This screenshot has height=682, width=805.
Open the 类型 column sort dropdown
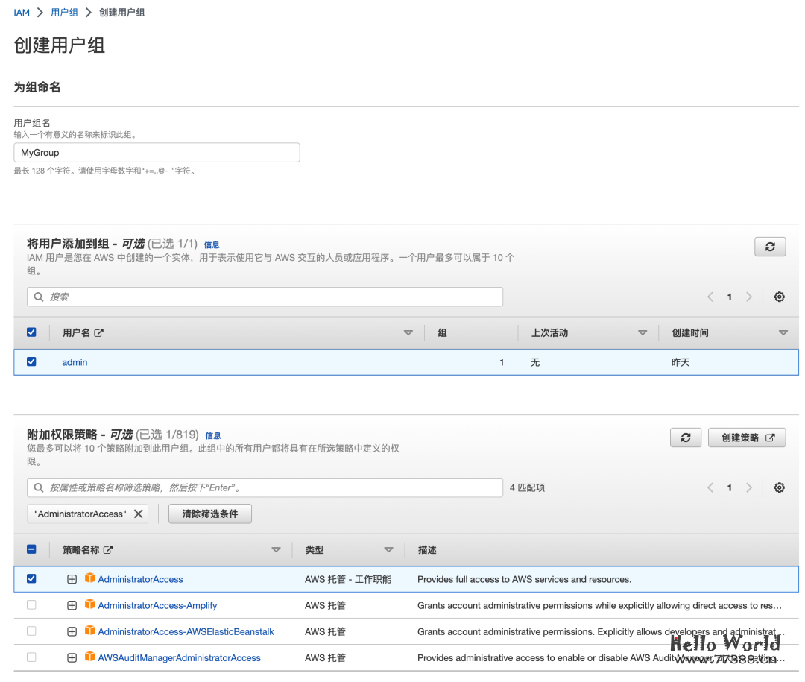(389, 549)
